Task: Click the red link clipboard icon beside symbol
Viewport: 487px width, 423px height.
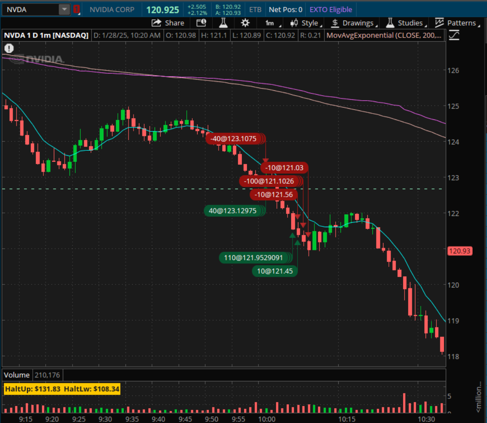Action: tap(77, 9)
